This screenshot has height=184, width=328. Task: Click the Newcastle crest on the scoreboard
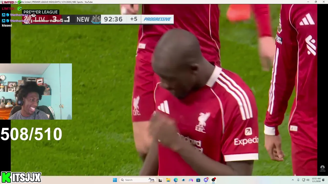pyautogui.click(x=96, y=19)
